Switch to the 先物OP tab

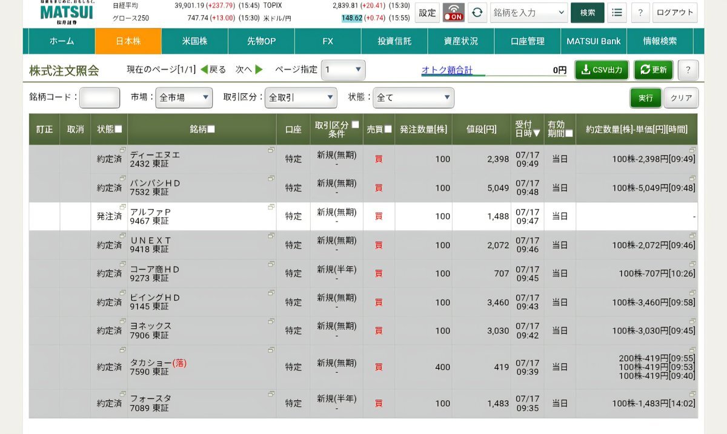(261, 41)
